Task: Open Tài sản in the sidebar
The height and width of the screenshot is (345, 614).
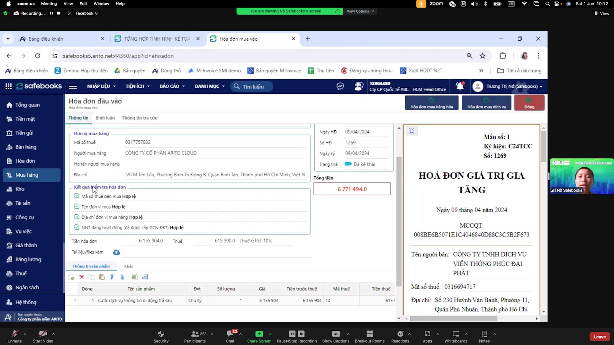Action: pos(23,203)
